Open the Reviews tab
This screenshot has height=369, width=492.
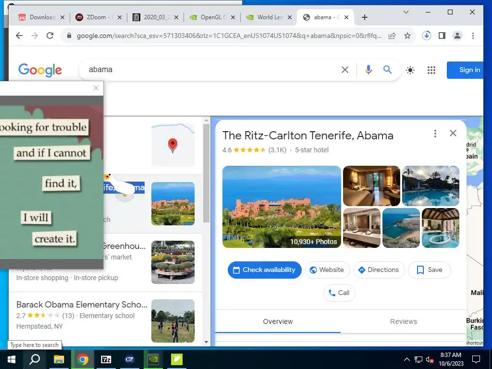[404, 321]
